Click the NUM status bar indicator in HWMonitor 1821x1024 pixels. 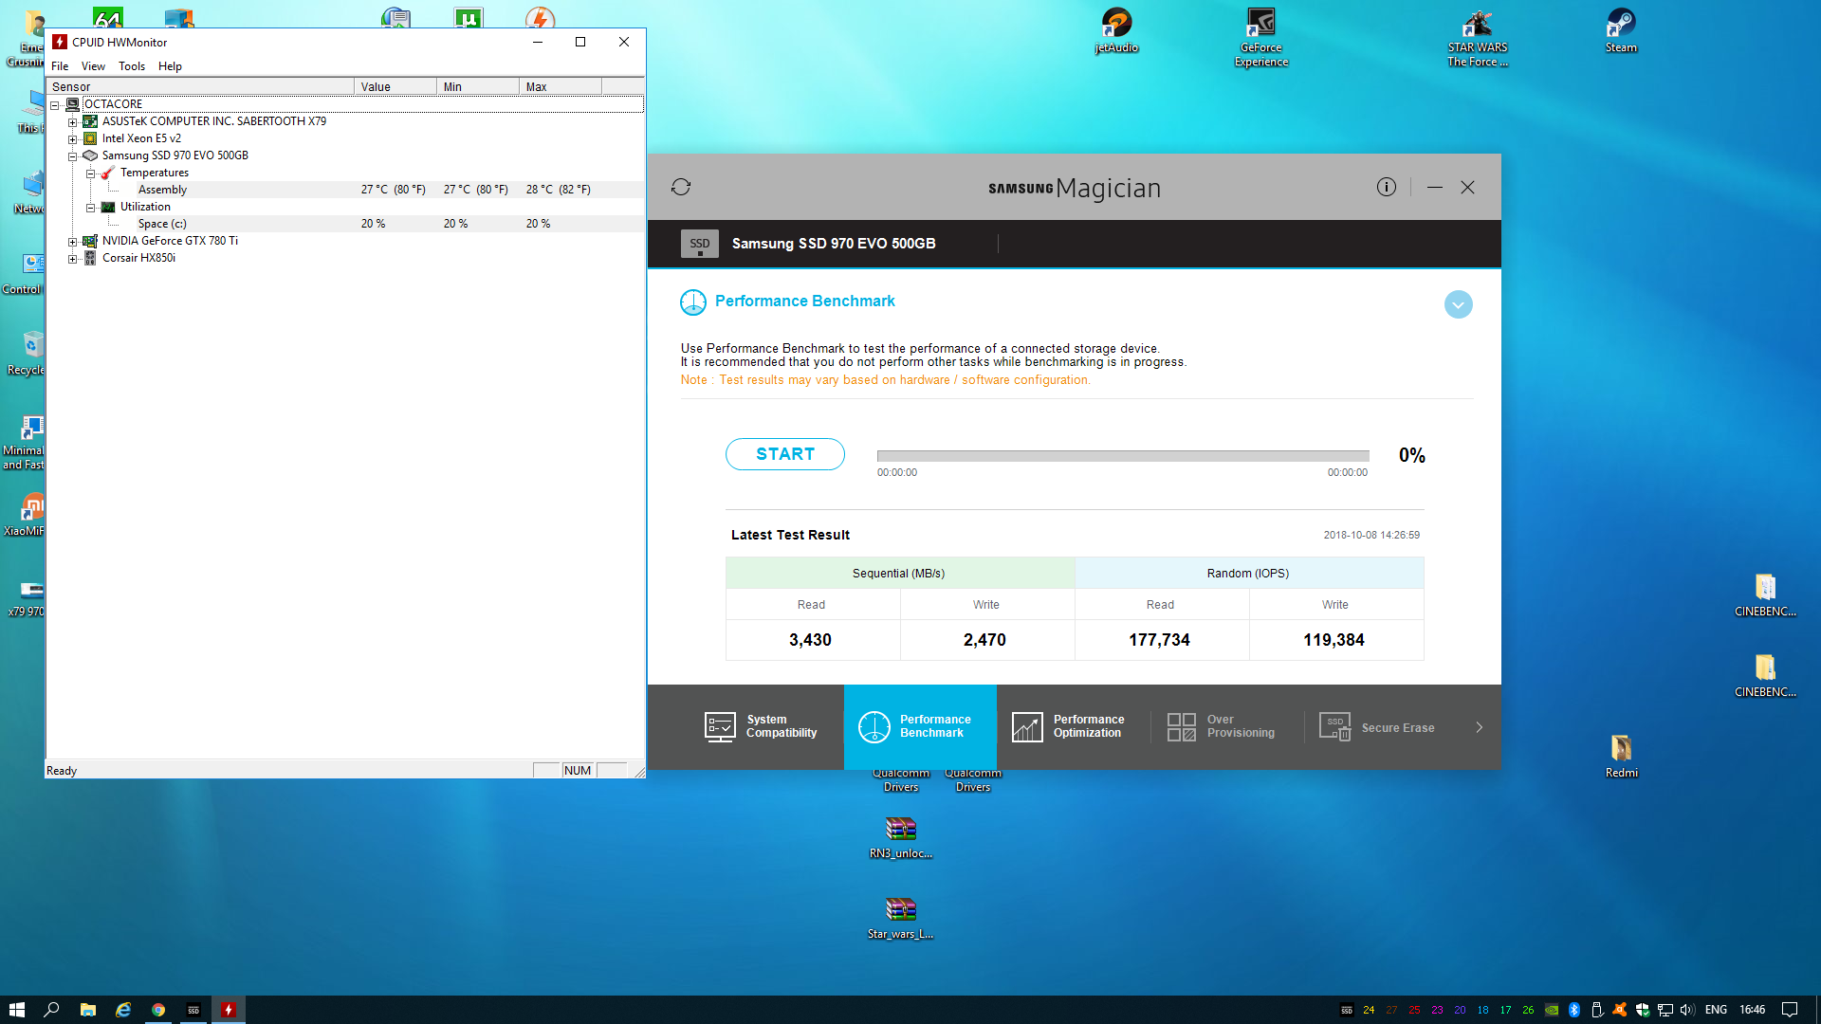coord(578,771)
